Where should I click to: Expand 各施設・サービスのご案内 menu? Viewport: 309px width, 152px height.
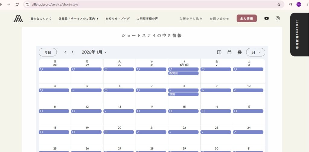point(78,19)
